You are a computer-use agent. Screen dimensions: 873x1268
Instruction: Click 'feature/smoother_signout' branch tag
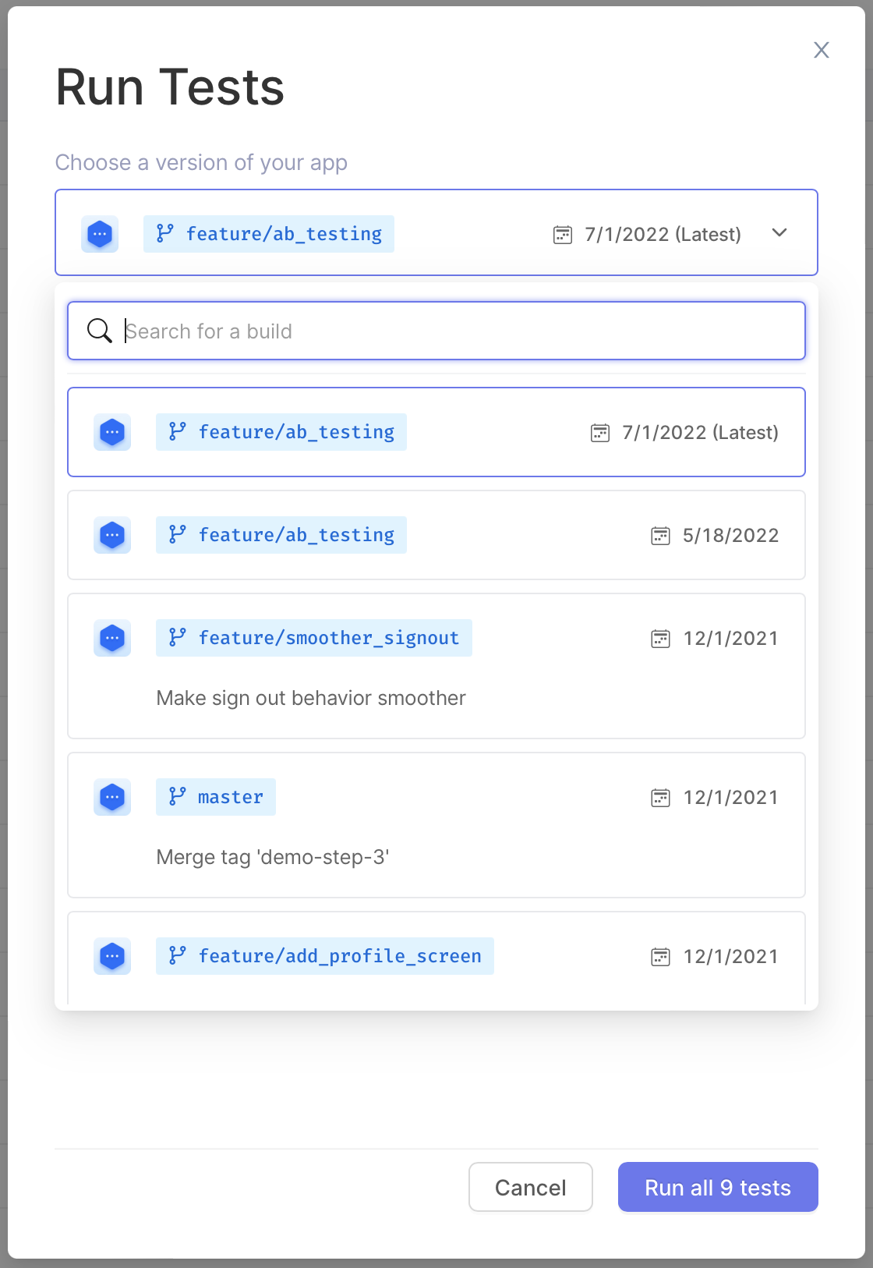click(x=314, y=638)
